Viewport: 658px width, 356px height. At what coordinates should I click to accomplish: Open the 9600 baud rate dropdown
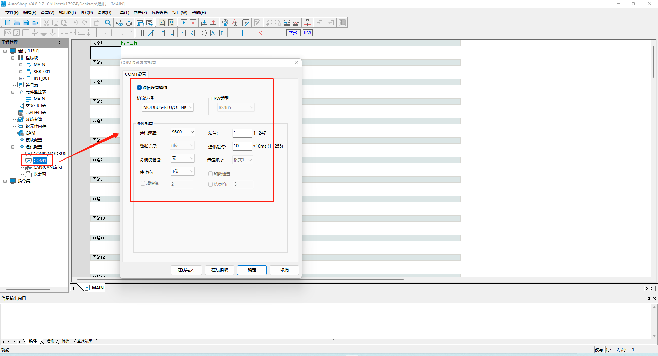tap(183, 132)
